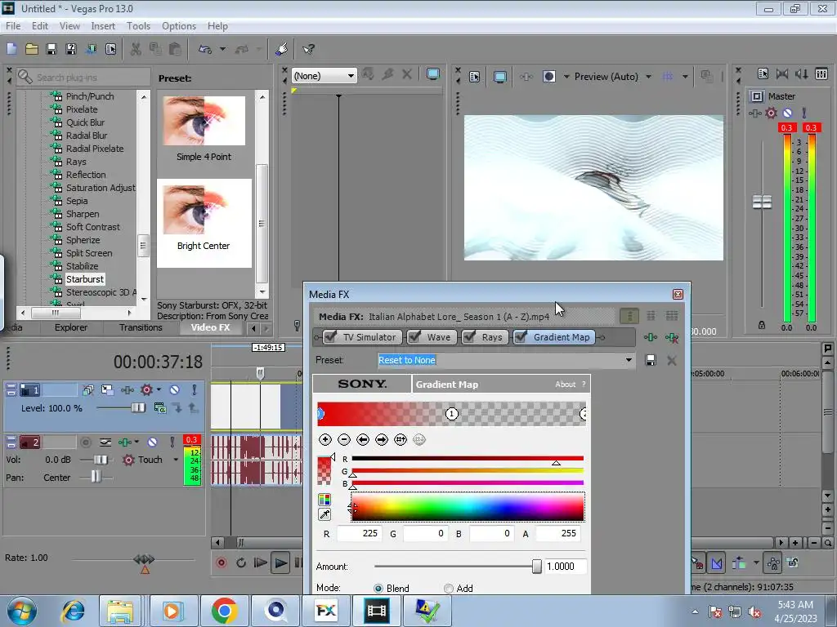Click the Loop Playback icon
This screenshot has width=837, height=627.
pos(241,563)
